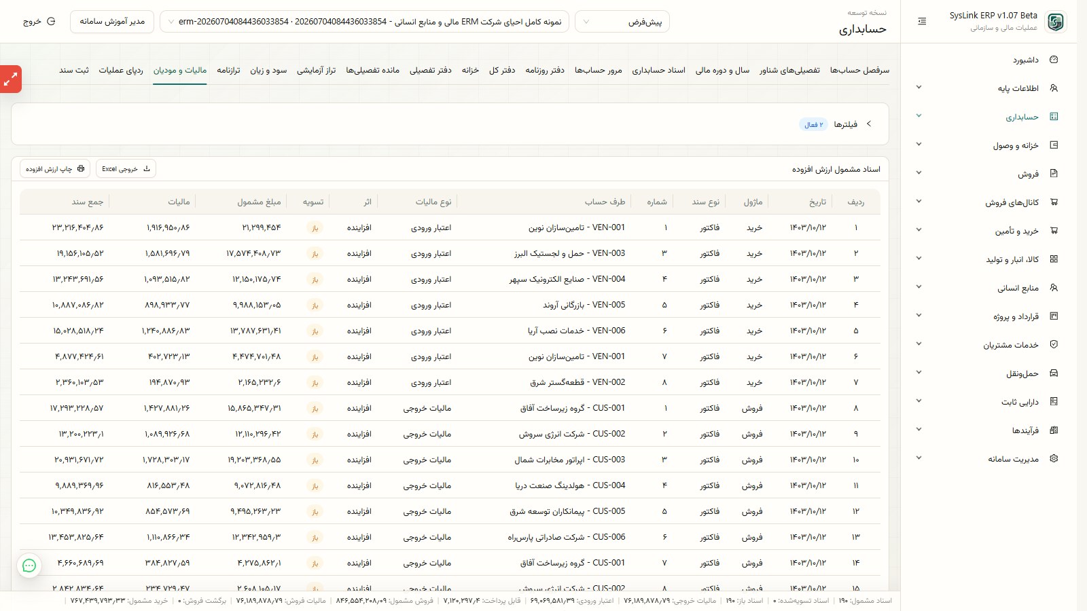Click the مدیریت سامانه gear icon
The height and width of the screenshot is (611, 1087).
[1054, 459]
